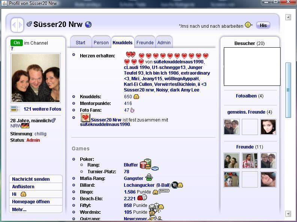297x222 pixels.
Task: Click the male symbol after 28 Jahre, männlich
Action: [x=53, y=120]
